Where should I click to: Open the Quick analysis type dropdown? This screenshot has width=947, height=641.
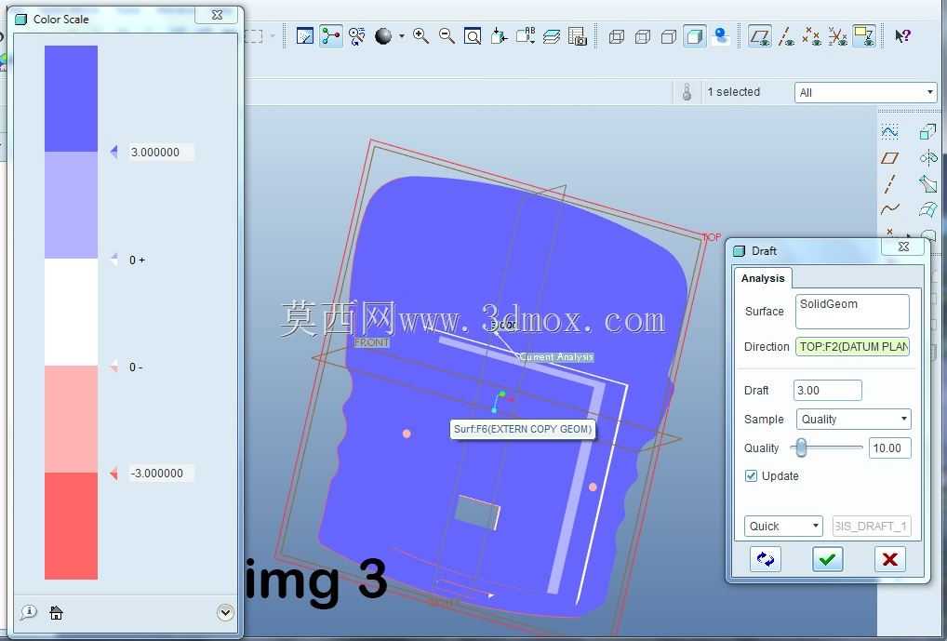(783, 526)
